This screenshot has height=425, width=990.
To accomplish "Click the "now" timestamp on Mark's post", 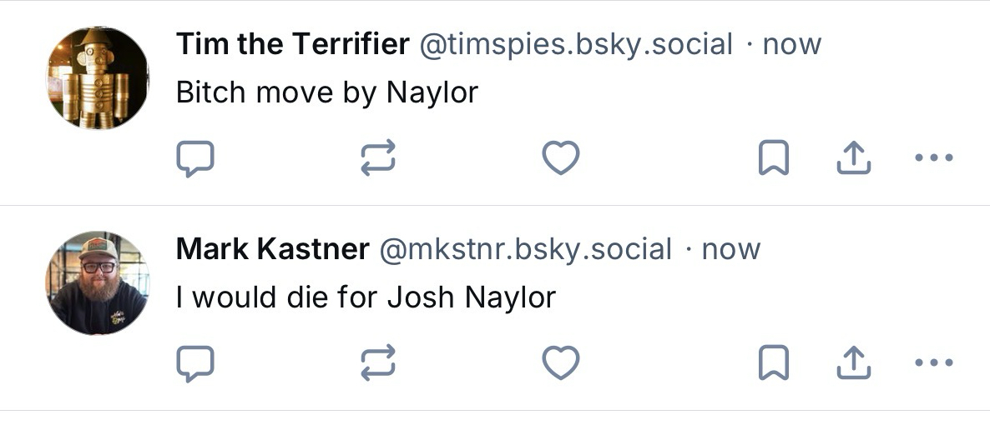I will [731, 249].
